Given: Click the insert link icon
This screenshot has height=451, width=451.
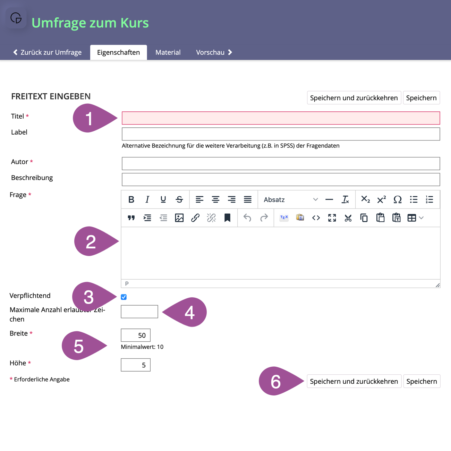Looking at the screenshot, I should tap(195, 218).
